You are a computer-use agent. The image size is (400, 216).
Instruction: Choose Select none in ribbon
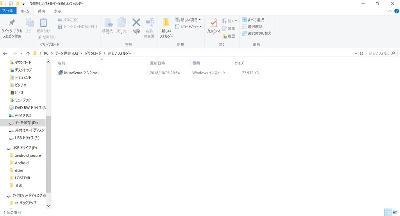click(x=252, y=27)
